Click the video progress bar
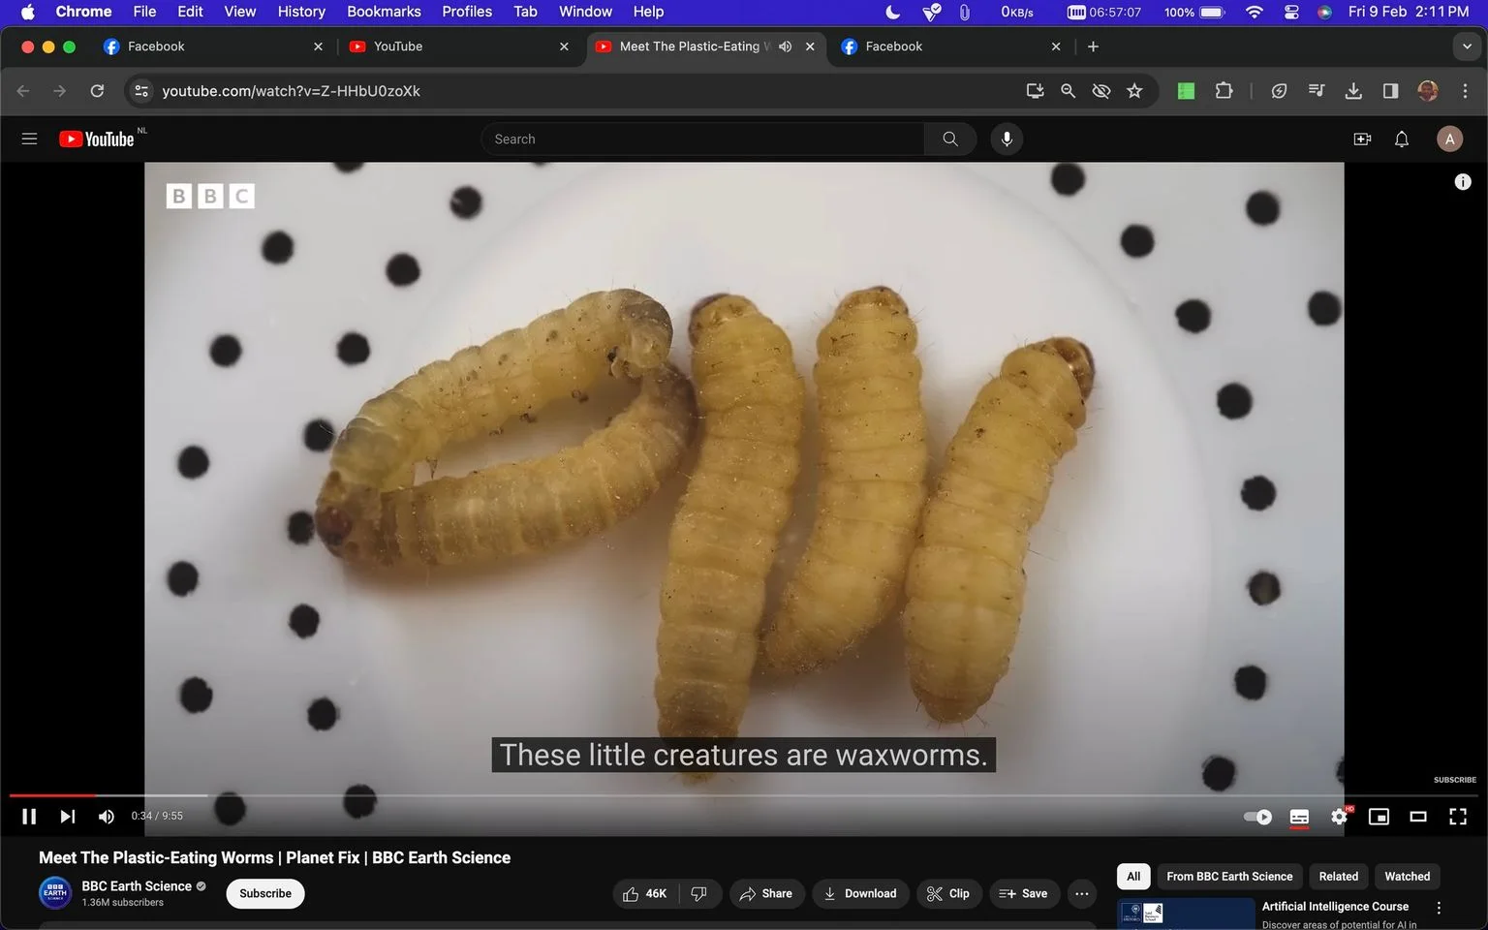The height and width of the screenshot is (930, 1488). pyautogui.click(x=744, y=795)
